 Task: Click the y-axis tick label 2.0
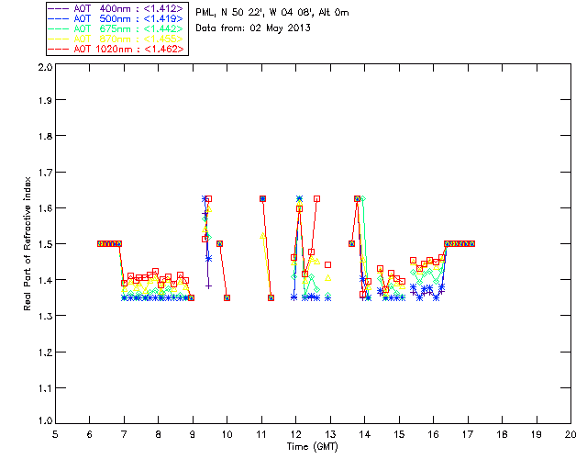tap(45, 67)
